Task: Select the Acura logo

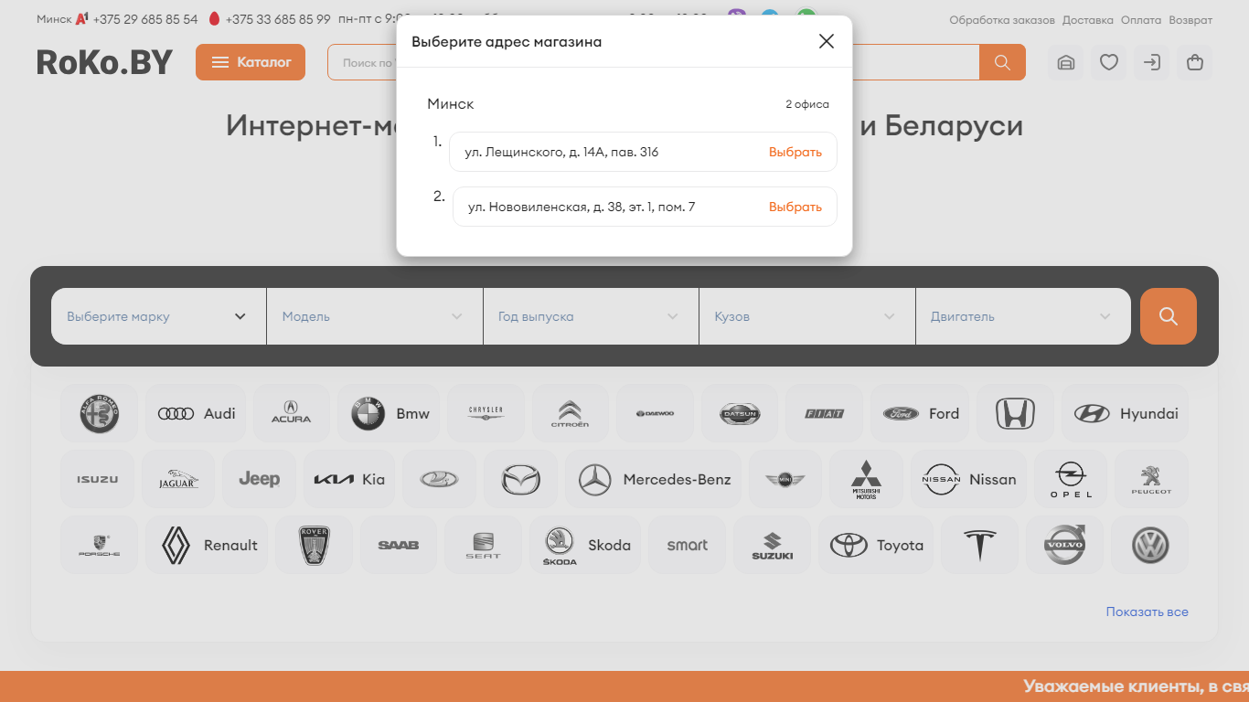Action: click(x=292, y=413)
